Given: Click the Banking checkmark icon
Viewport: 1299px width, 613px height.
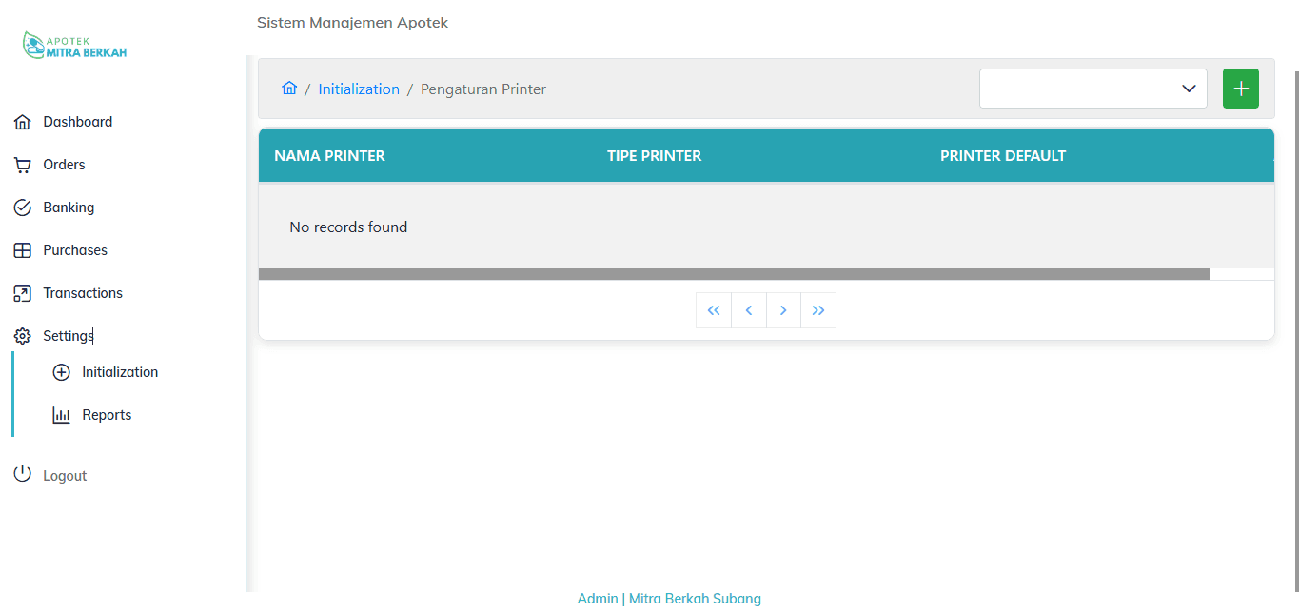Looking at the screenshot, I should tap(23, 208).
